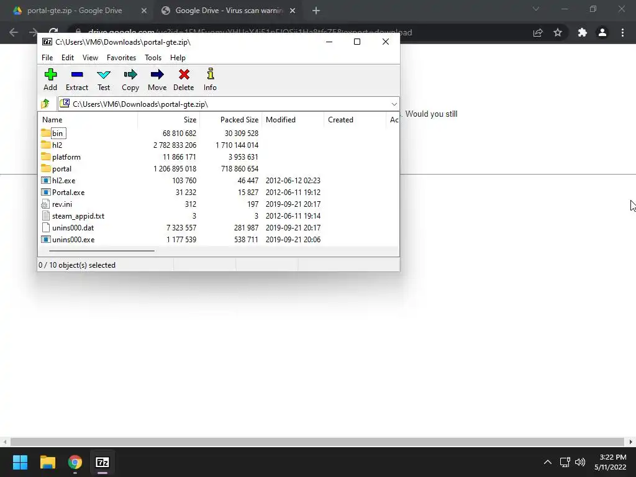Viewport: 636px width, 477px height.
Task: Open Chrome tab search chevron
Action: [x=536, y=9]
